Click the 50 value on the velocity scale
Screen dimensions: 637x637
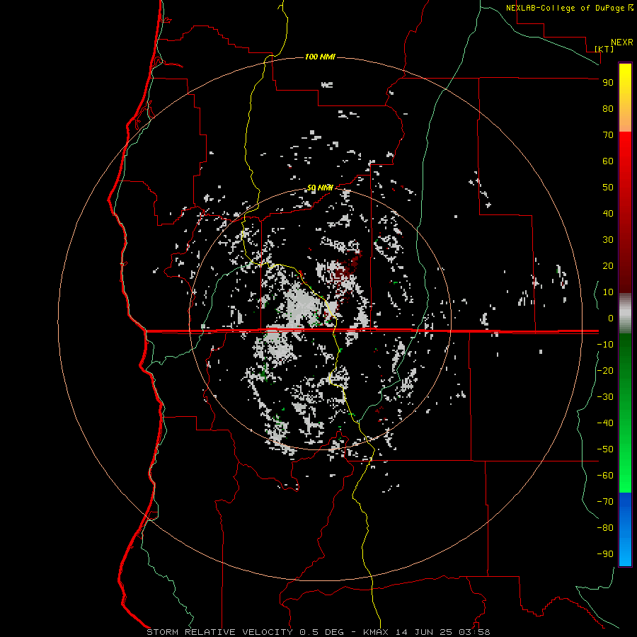(x=608, y=188)
